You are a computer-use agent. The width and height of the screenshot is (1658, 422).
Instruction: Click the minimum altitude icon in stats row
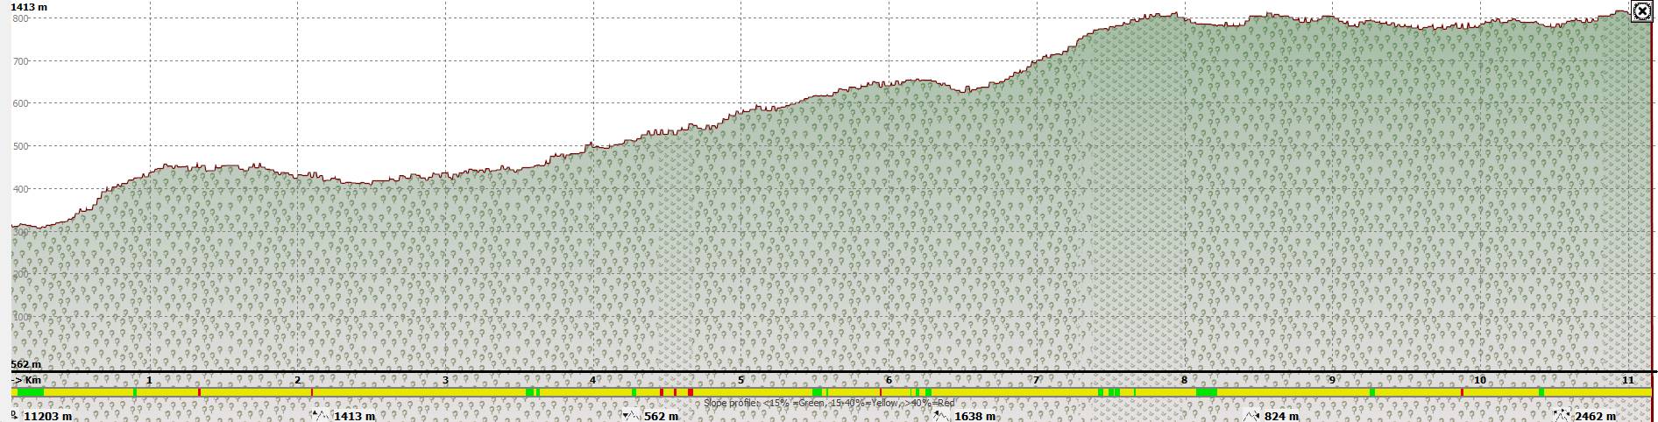(631, 416)
